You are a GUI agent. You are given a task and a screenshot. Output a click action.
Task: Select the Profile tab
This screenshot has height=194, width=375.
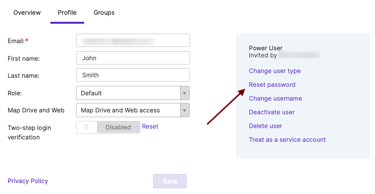[x=67, y=12]
